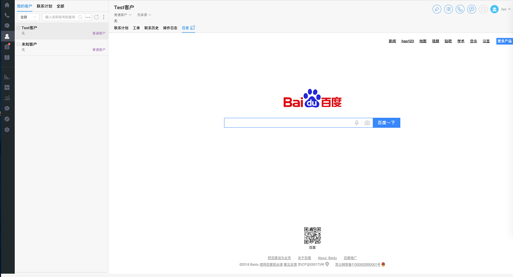Image resolution: width=513 pixels, height=277 pixels.
Task: Click the chat message circle icon in header
Action: tap(471, 9)
